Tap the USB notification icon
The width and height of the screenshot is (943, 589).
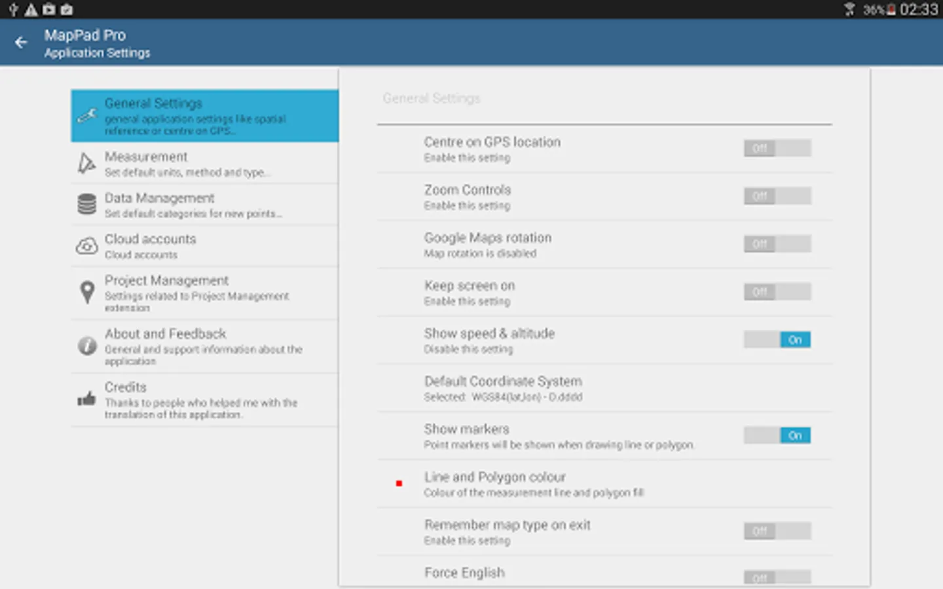13,10
